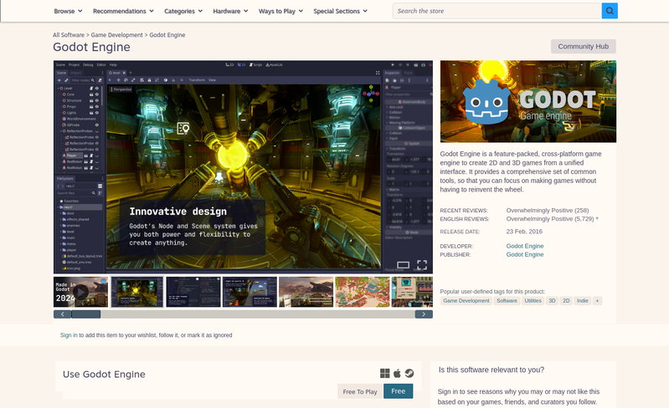Click the Software tag
This screenshot has height=408, width=669.
pyautogui.click(x=507, y=301)
